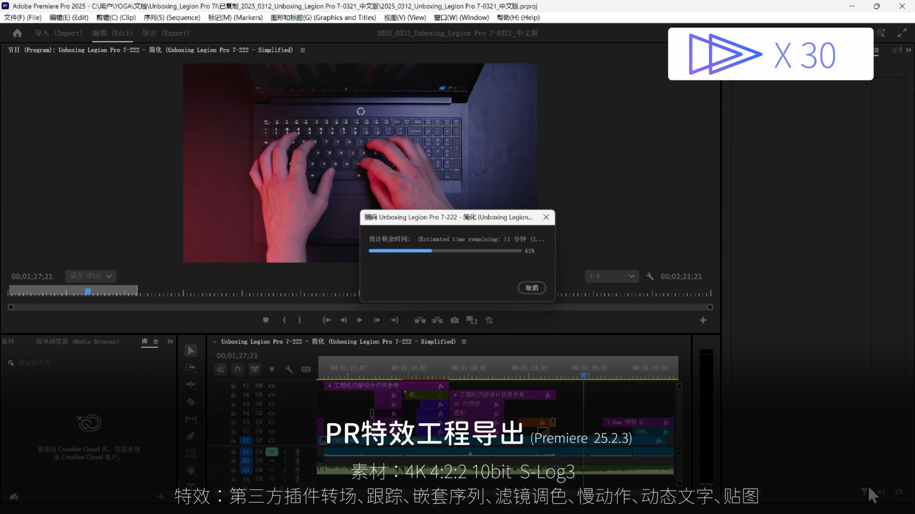This screenshot has height=514, width=915.
Task: Click encoding progress bar at 41%
Action: point(445,251)
